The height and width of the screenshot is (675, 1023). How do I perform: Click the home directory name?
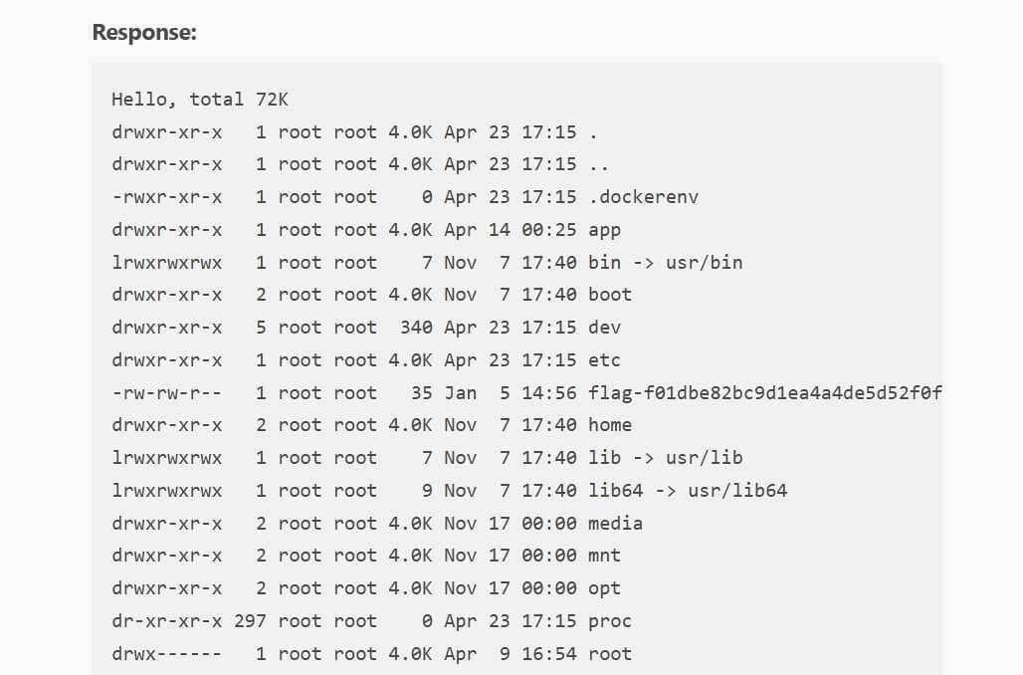pyautogui.click(x=610, y=425)
